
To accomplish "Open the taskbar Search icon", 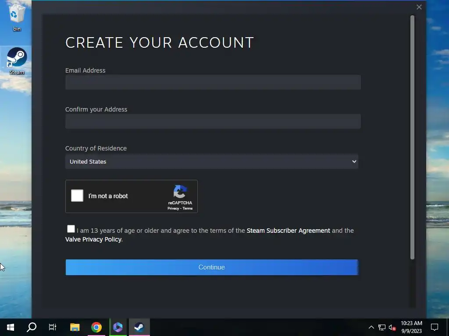I will click(32, 327).
